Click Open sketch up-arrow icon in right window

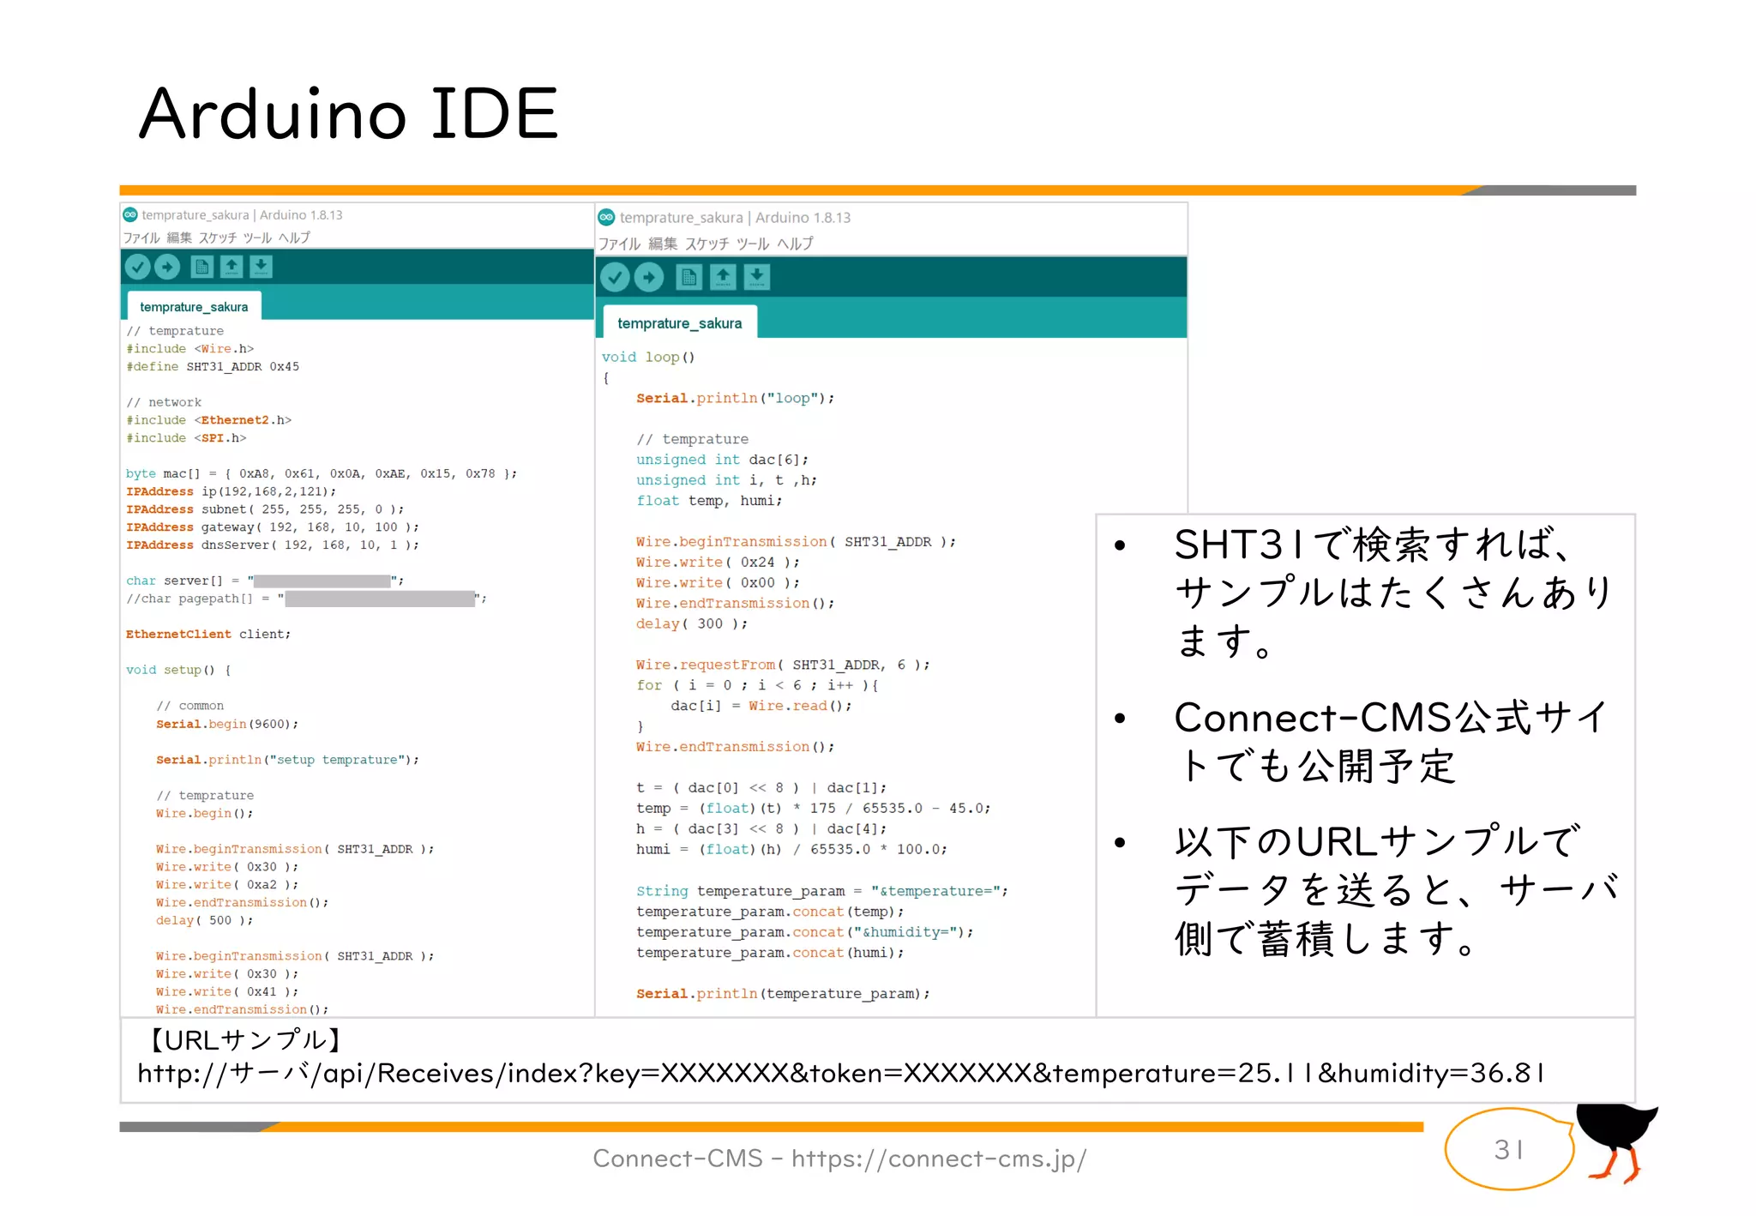coord(723,277)
